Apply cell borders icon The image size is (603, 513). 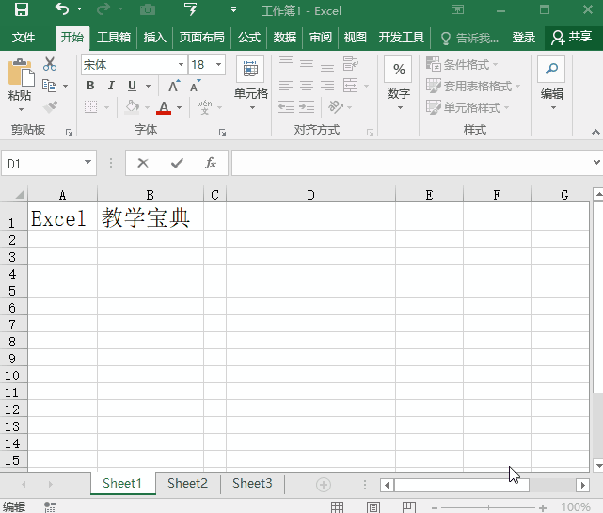pos(90,106)
